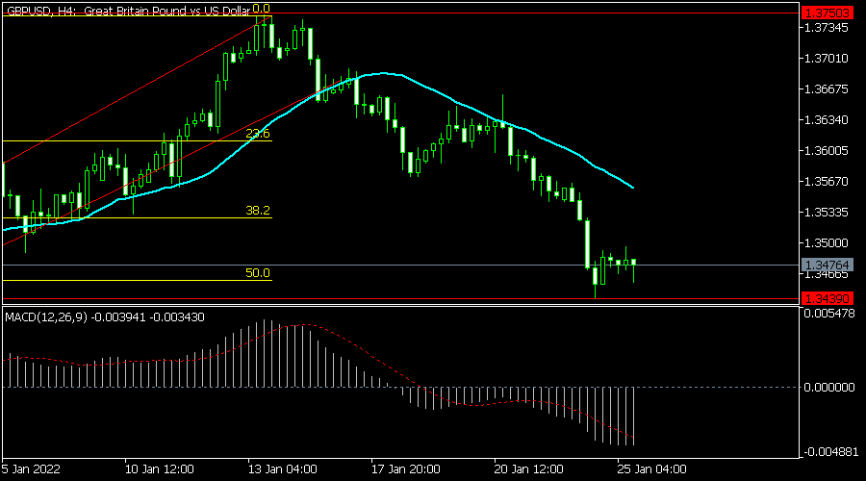Click the 10 Jan 12:00 time label

pyautogui.click(x=160, y=469)
